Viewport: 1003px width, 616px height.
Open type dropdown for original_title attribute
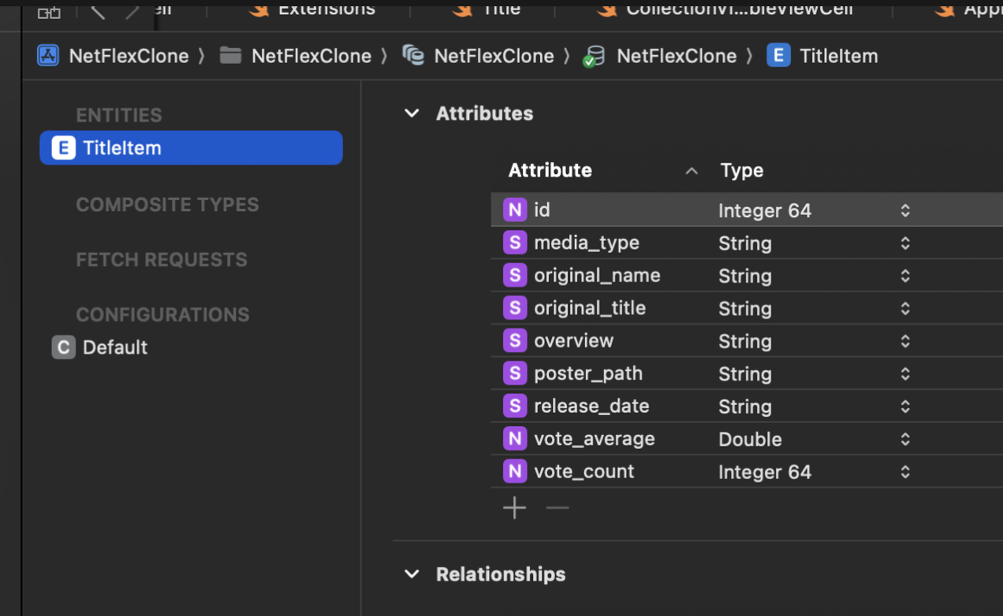coord(905,309)
